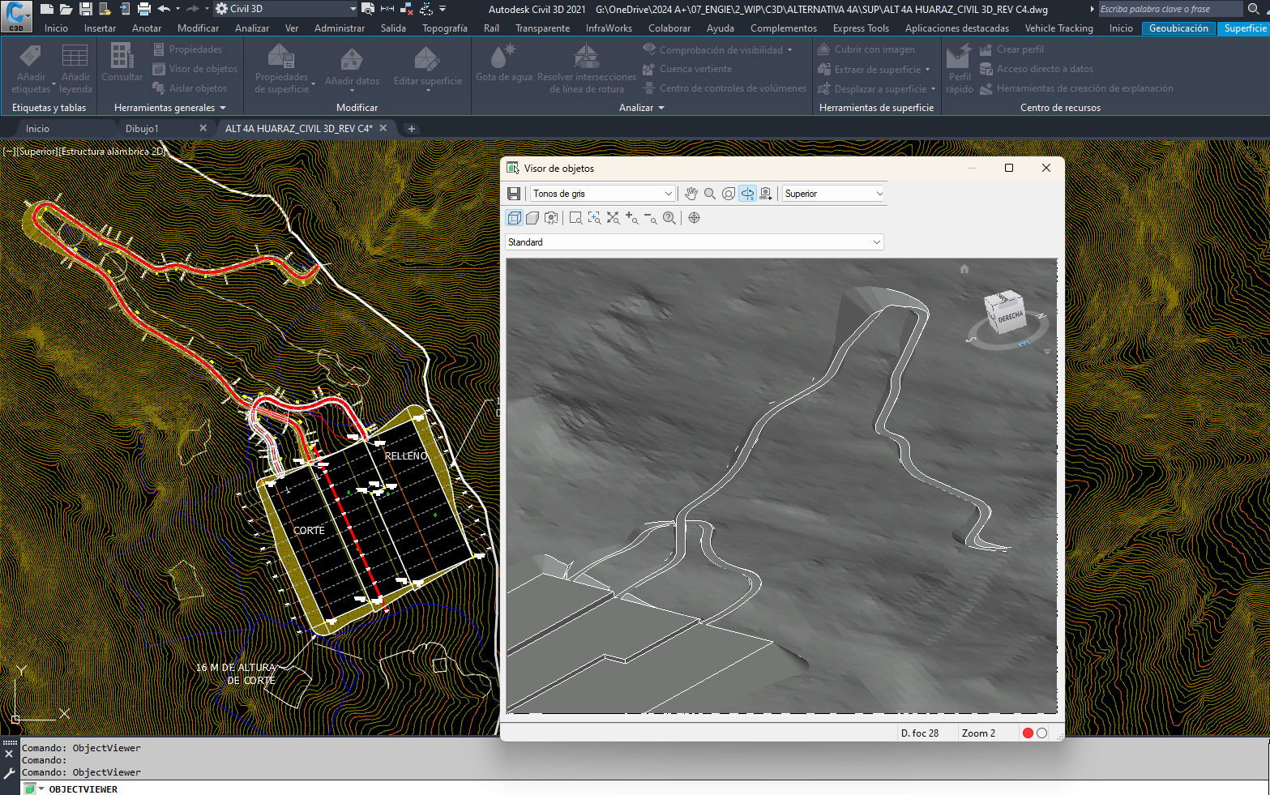1270x795 pixels.
Task: Toggle the shaded solid display mode
Action: click(532, 218)
